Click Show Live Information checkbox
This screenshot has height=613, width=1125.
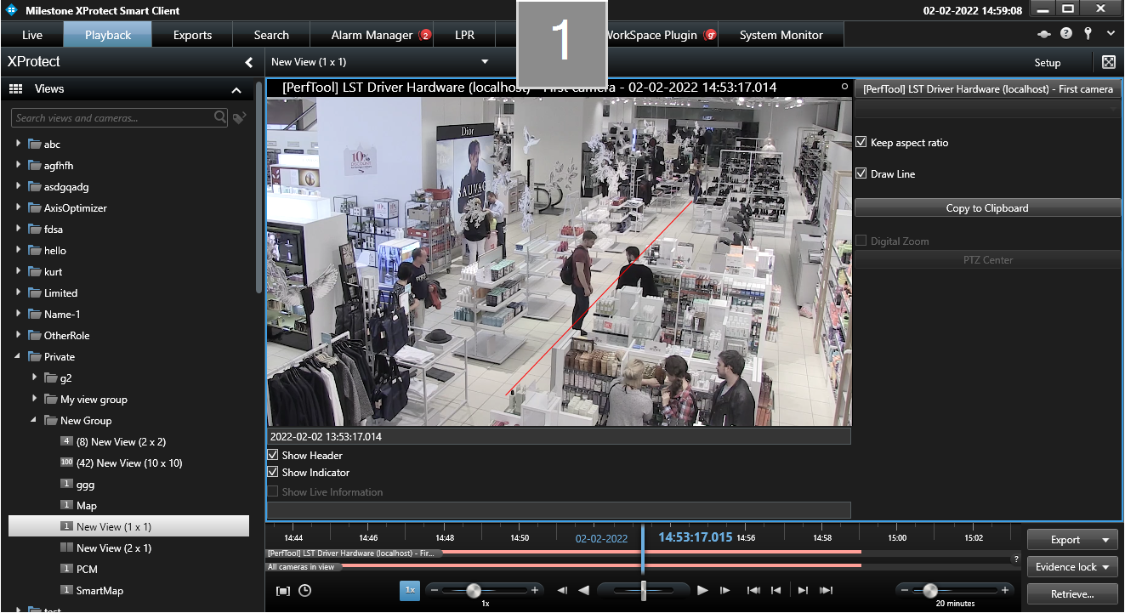pos(273,492)
